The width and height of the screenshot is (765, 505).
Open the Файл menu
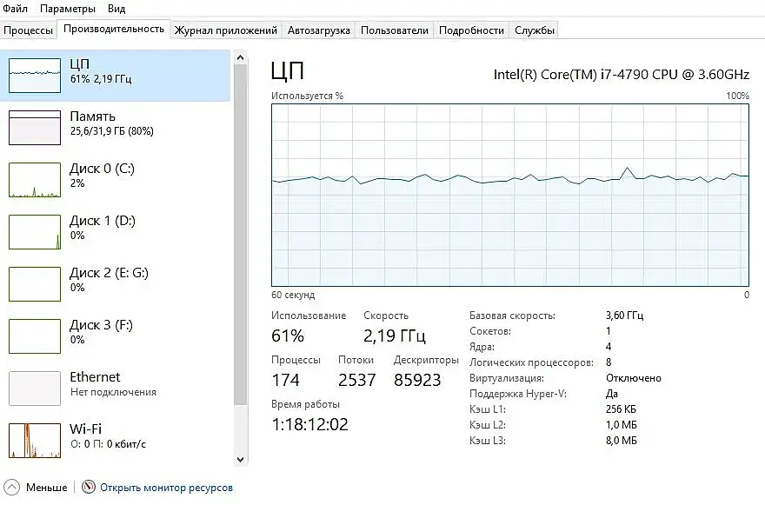point(15,9)
